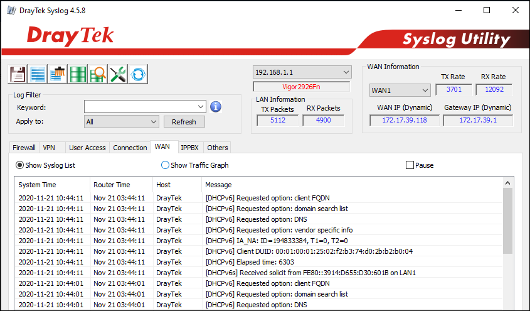Select the Show Syslog List radio button
Viewport: 530px width, 311px height.
click(x=19, y=165)
